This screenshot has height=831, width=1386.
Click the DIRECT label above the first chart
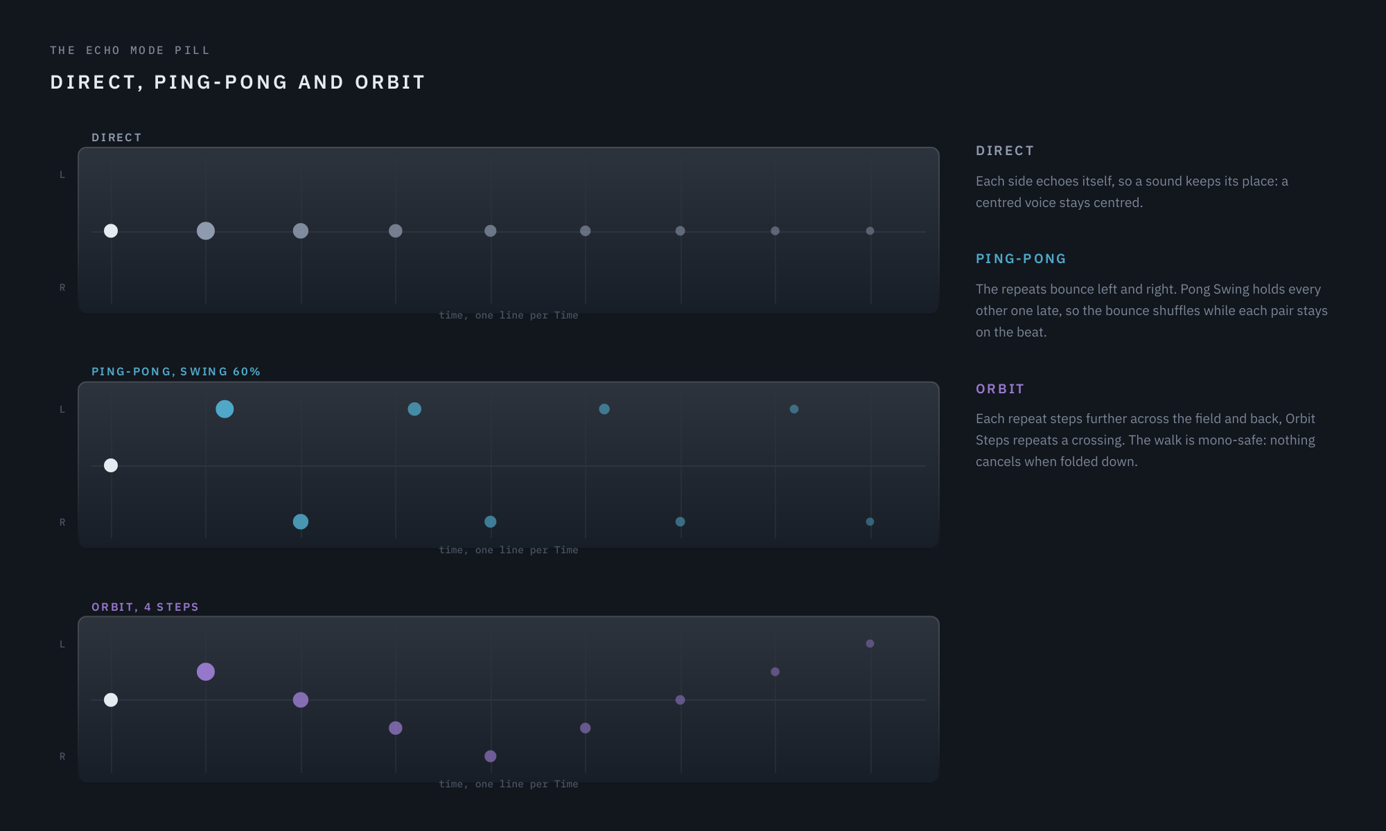(116, 138)
